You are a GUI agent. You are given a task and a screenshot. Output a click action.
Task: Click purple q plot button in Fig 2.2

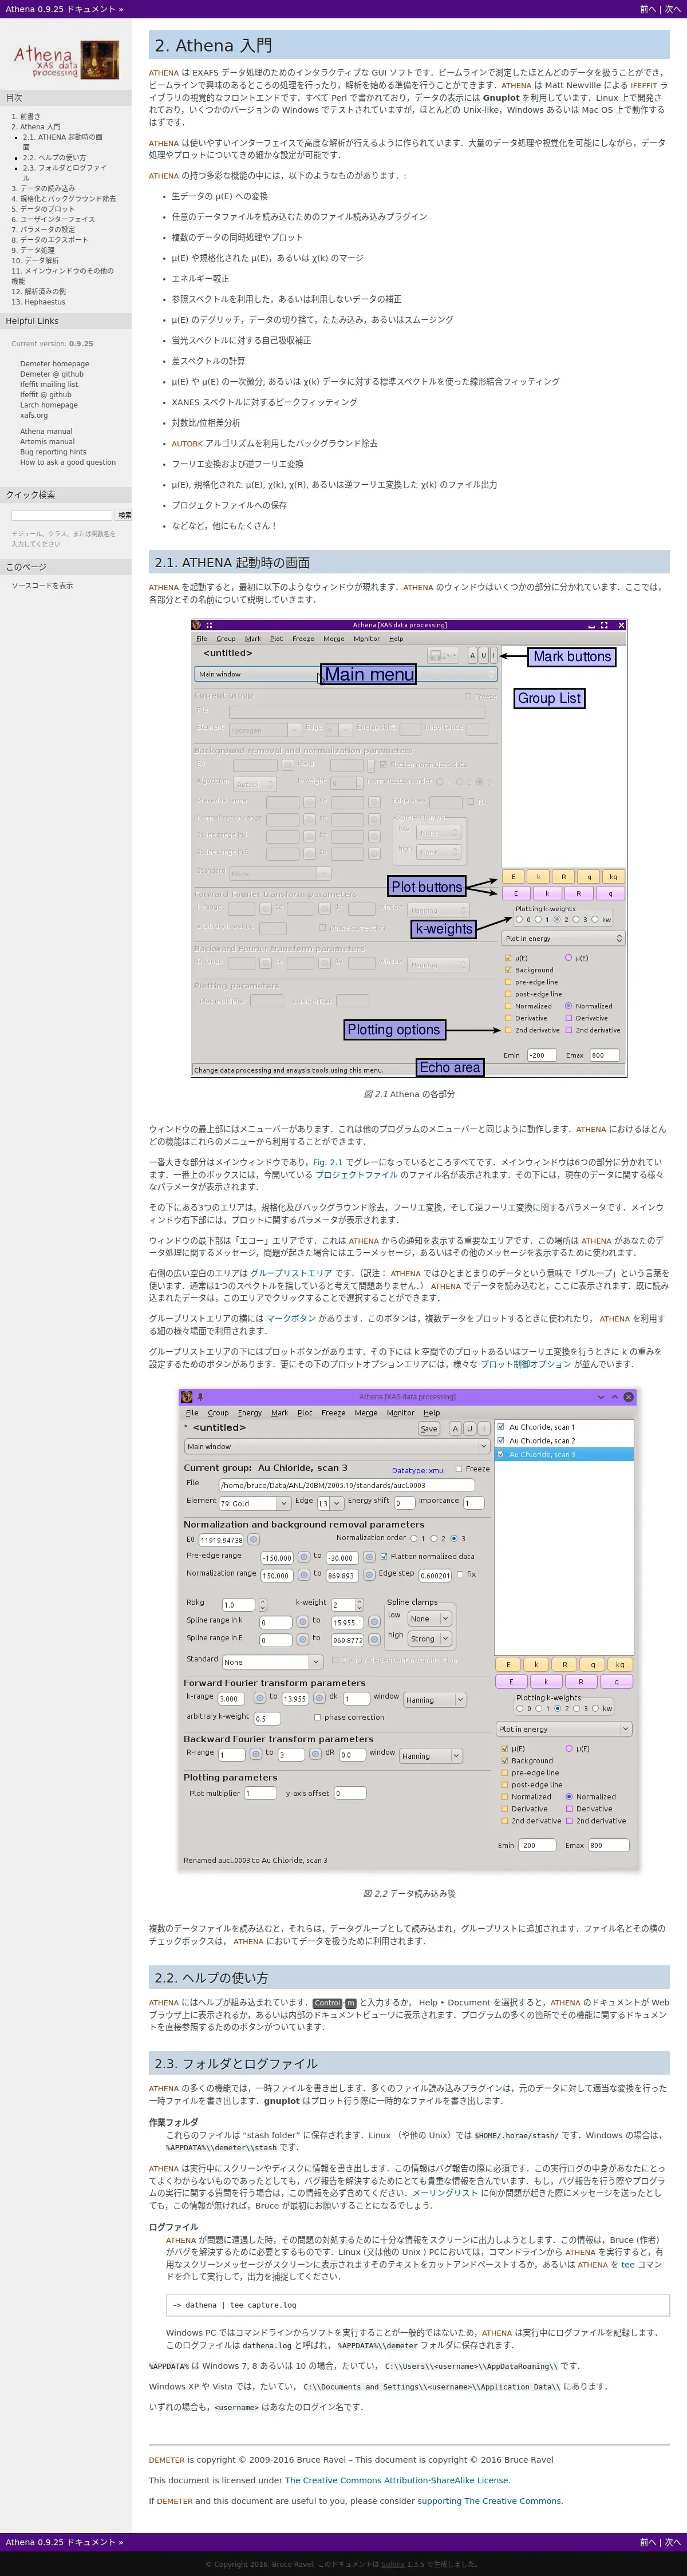[616, 1682]
